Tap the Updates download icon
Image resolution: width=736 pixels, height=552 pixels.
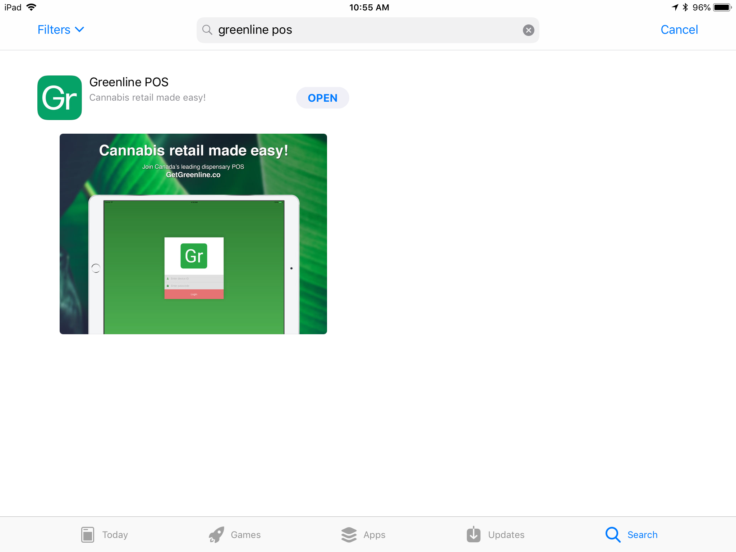click(x=473, y=534)
